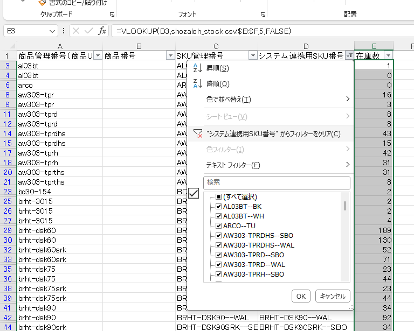Click the filter list scrollbar thumb
Screen dimensions: 414x331
345,206
